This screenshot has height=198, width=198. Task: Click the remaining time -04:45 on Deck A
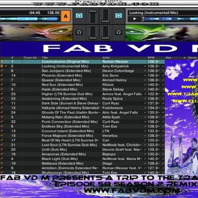tap(34, 13)
